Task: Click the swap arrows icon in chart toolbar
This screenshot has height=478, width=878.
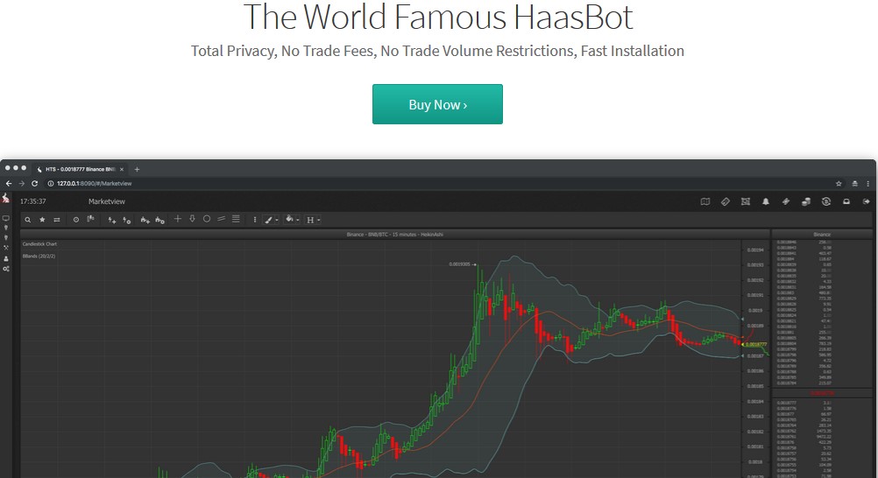Action: point(57,220)
